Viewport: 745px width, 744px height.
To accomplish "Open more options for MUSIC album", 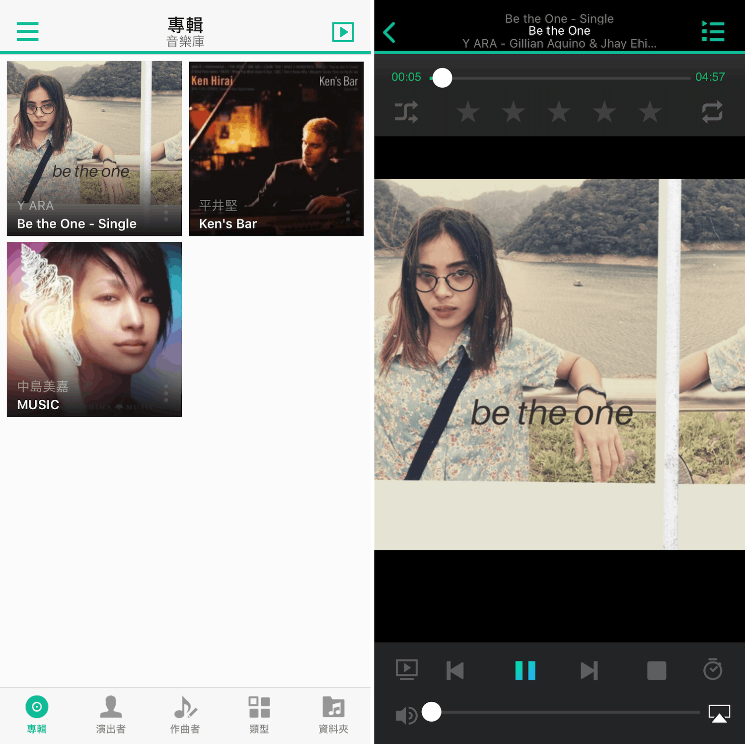I will coord(166,393).
